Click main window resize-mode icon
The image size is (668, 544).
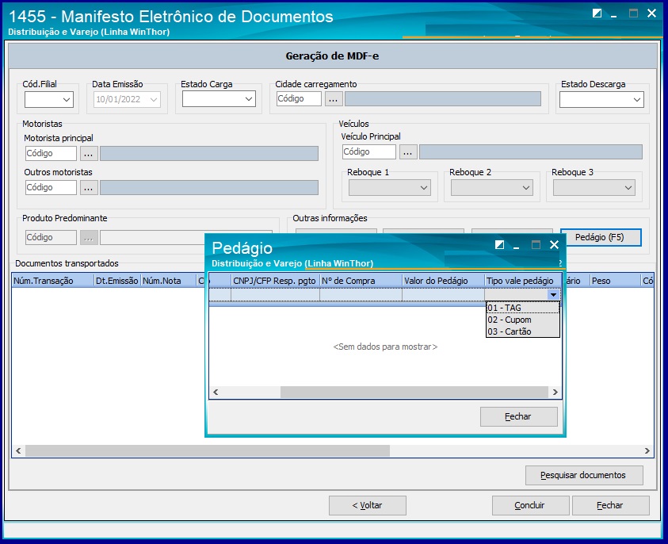(x=597, y=13)
